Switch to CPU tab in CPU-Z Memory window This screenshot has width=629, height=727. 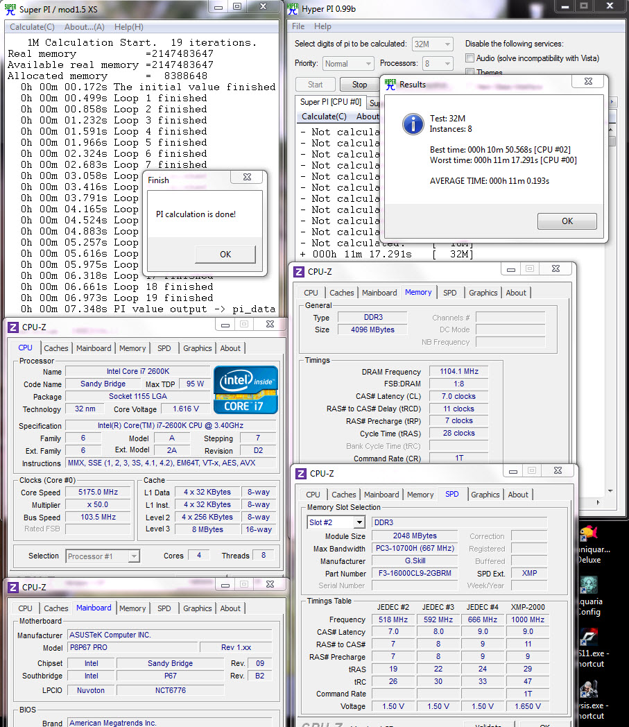[311, 293]
